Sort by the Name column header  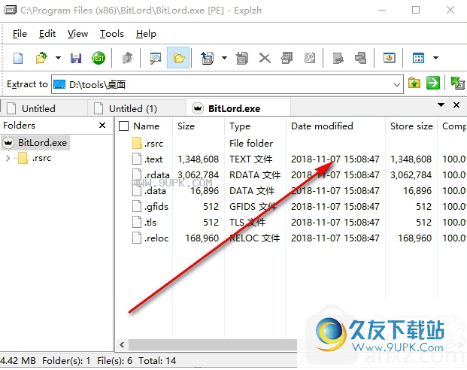146,126
